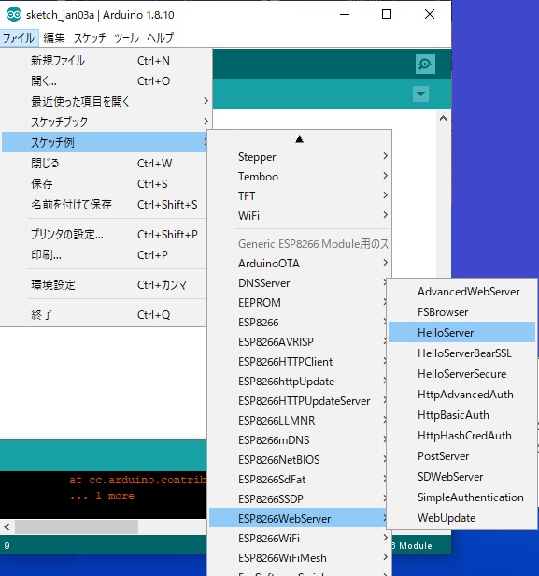This screenshot has width=539, height=576.
Task: Open the スケッチ menu
Action: tap(91, 37)
